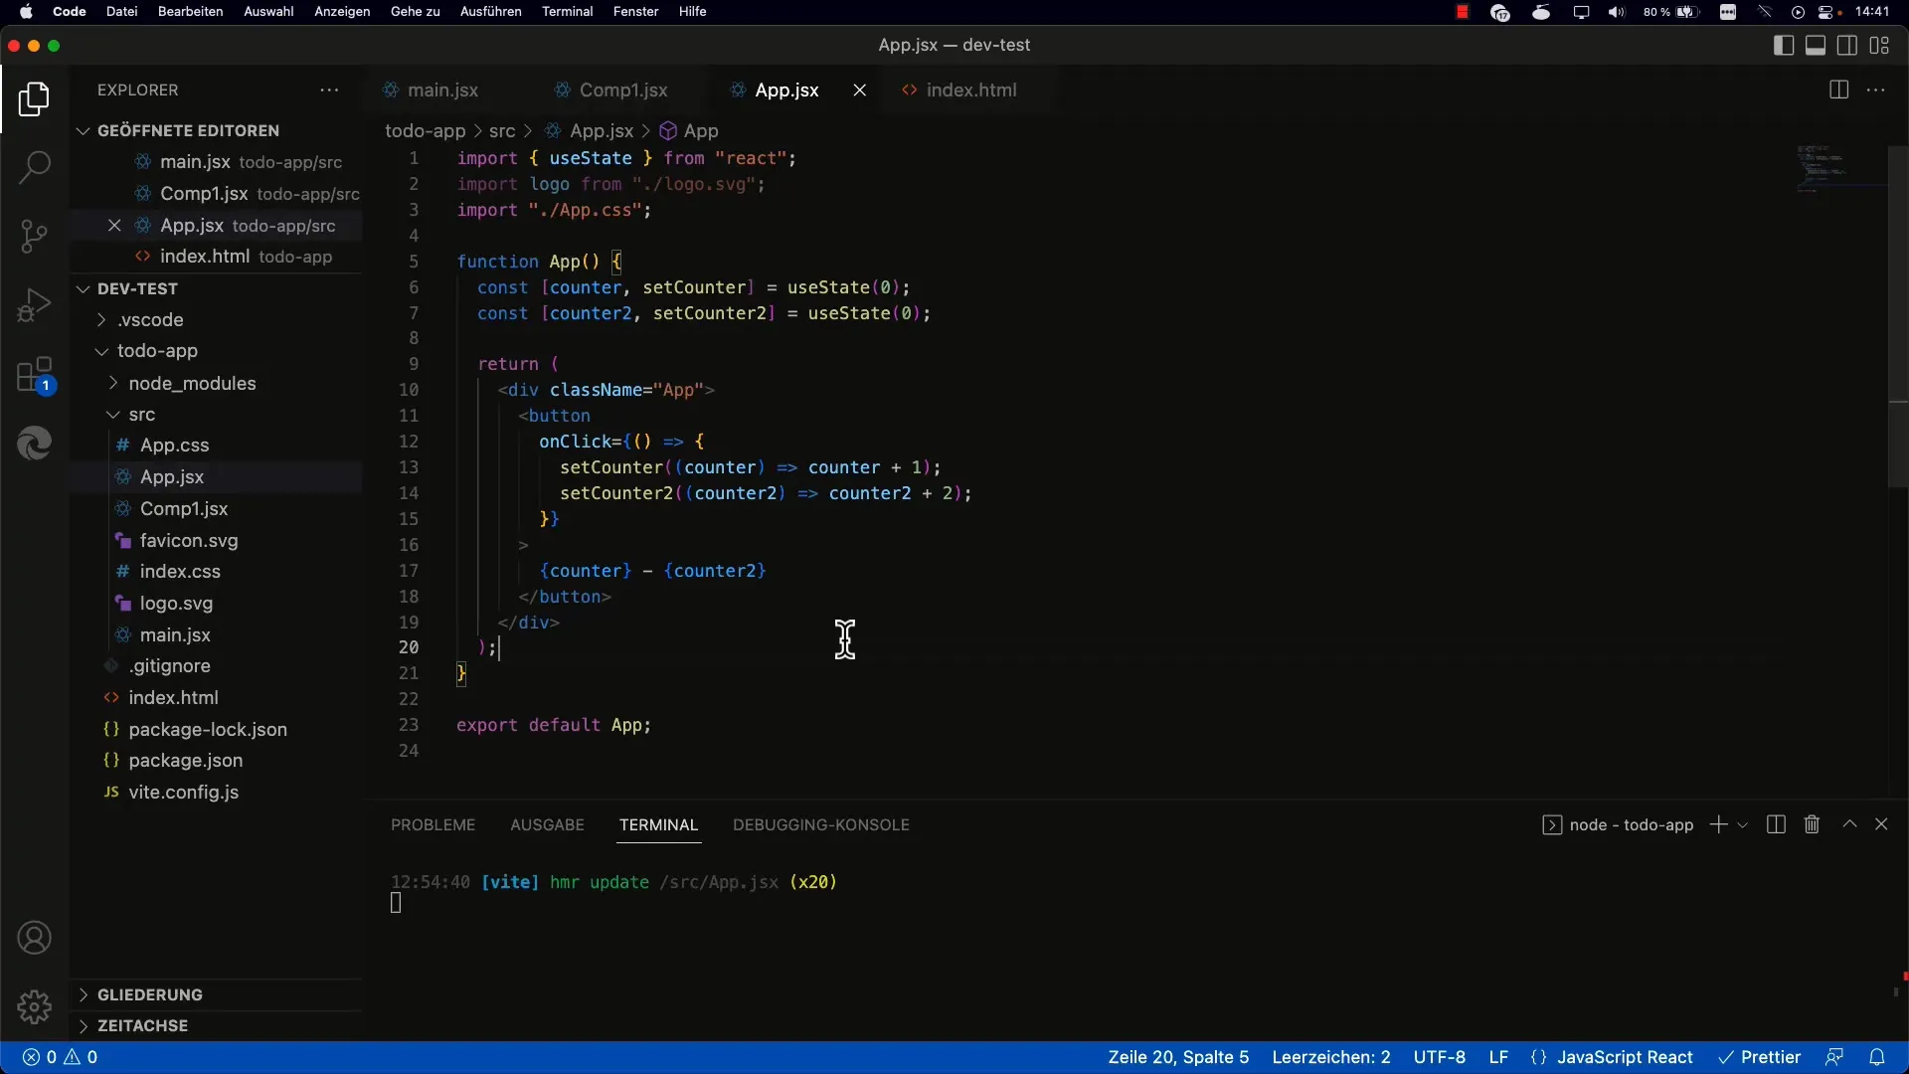Image resolution: width=1909 pixels, height=1074 pixels.
Task: Open the Search view in activity bar
Action: [x=34, y=167]
